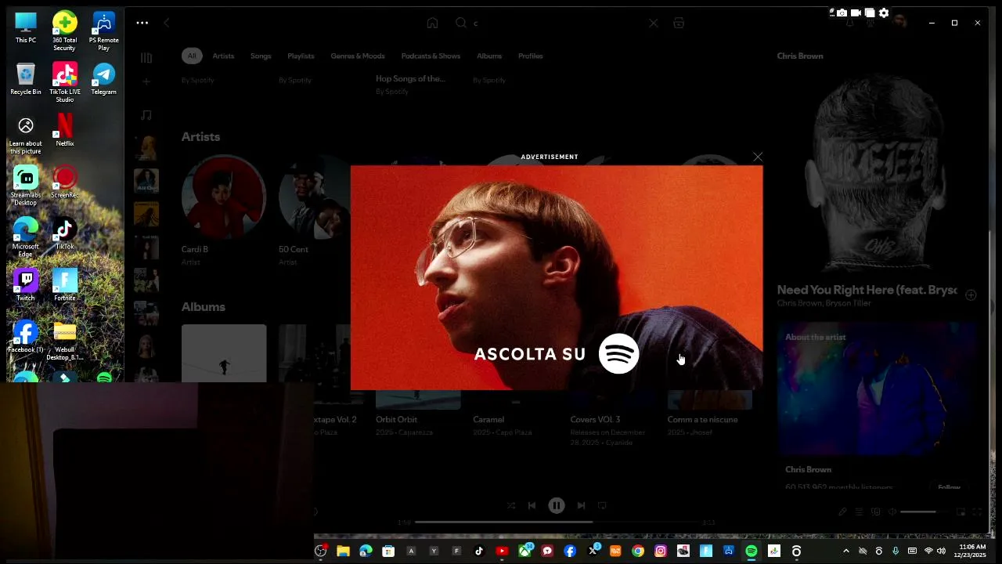Select the Songs search filter
The image size is (1002, 564).
(261, 56)
